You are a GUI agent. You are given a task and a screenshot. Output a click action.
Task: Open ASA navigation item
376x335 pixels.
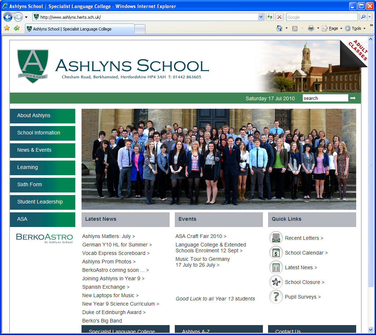click(x=43, y=219)
